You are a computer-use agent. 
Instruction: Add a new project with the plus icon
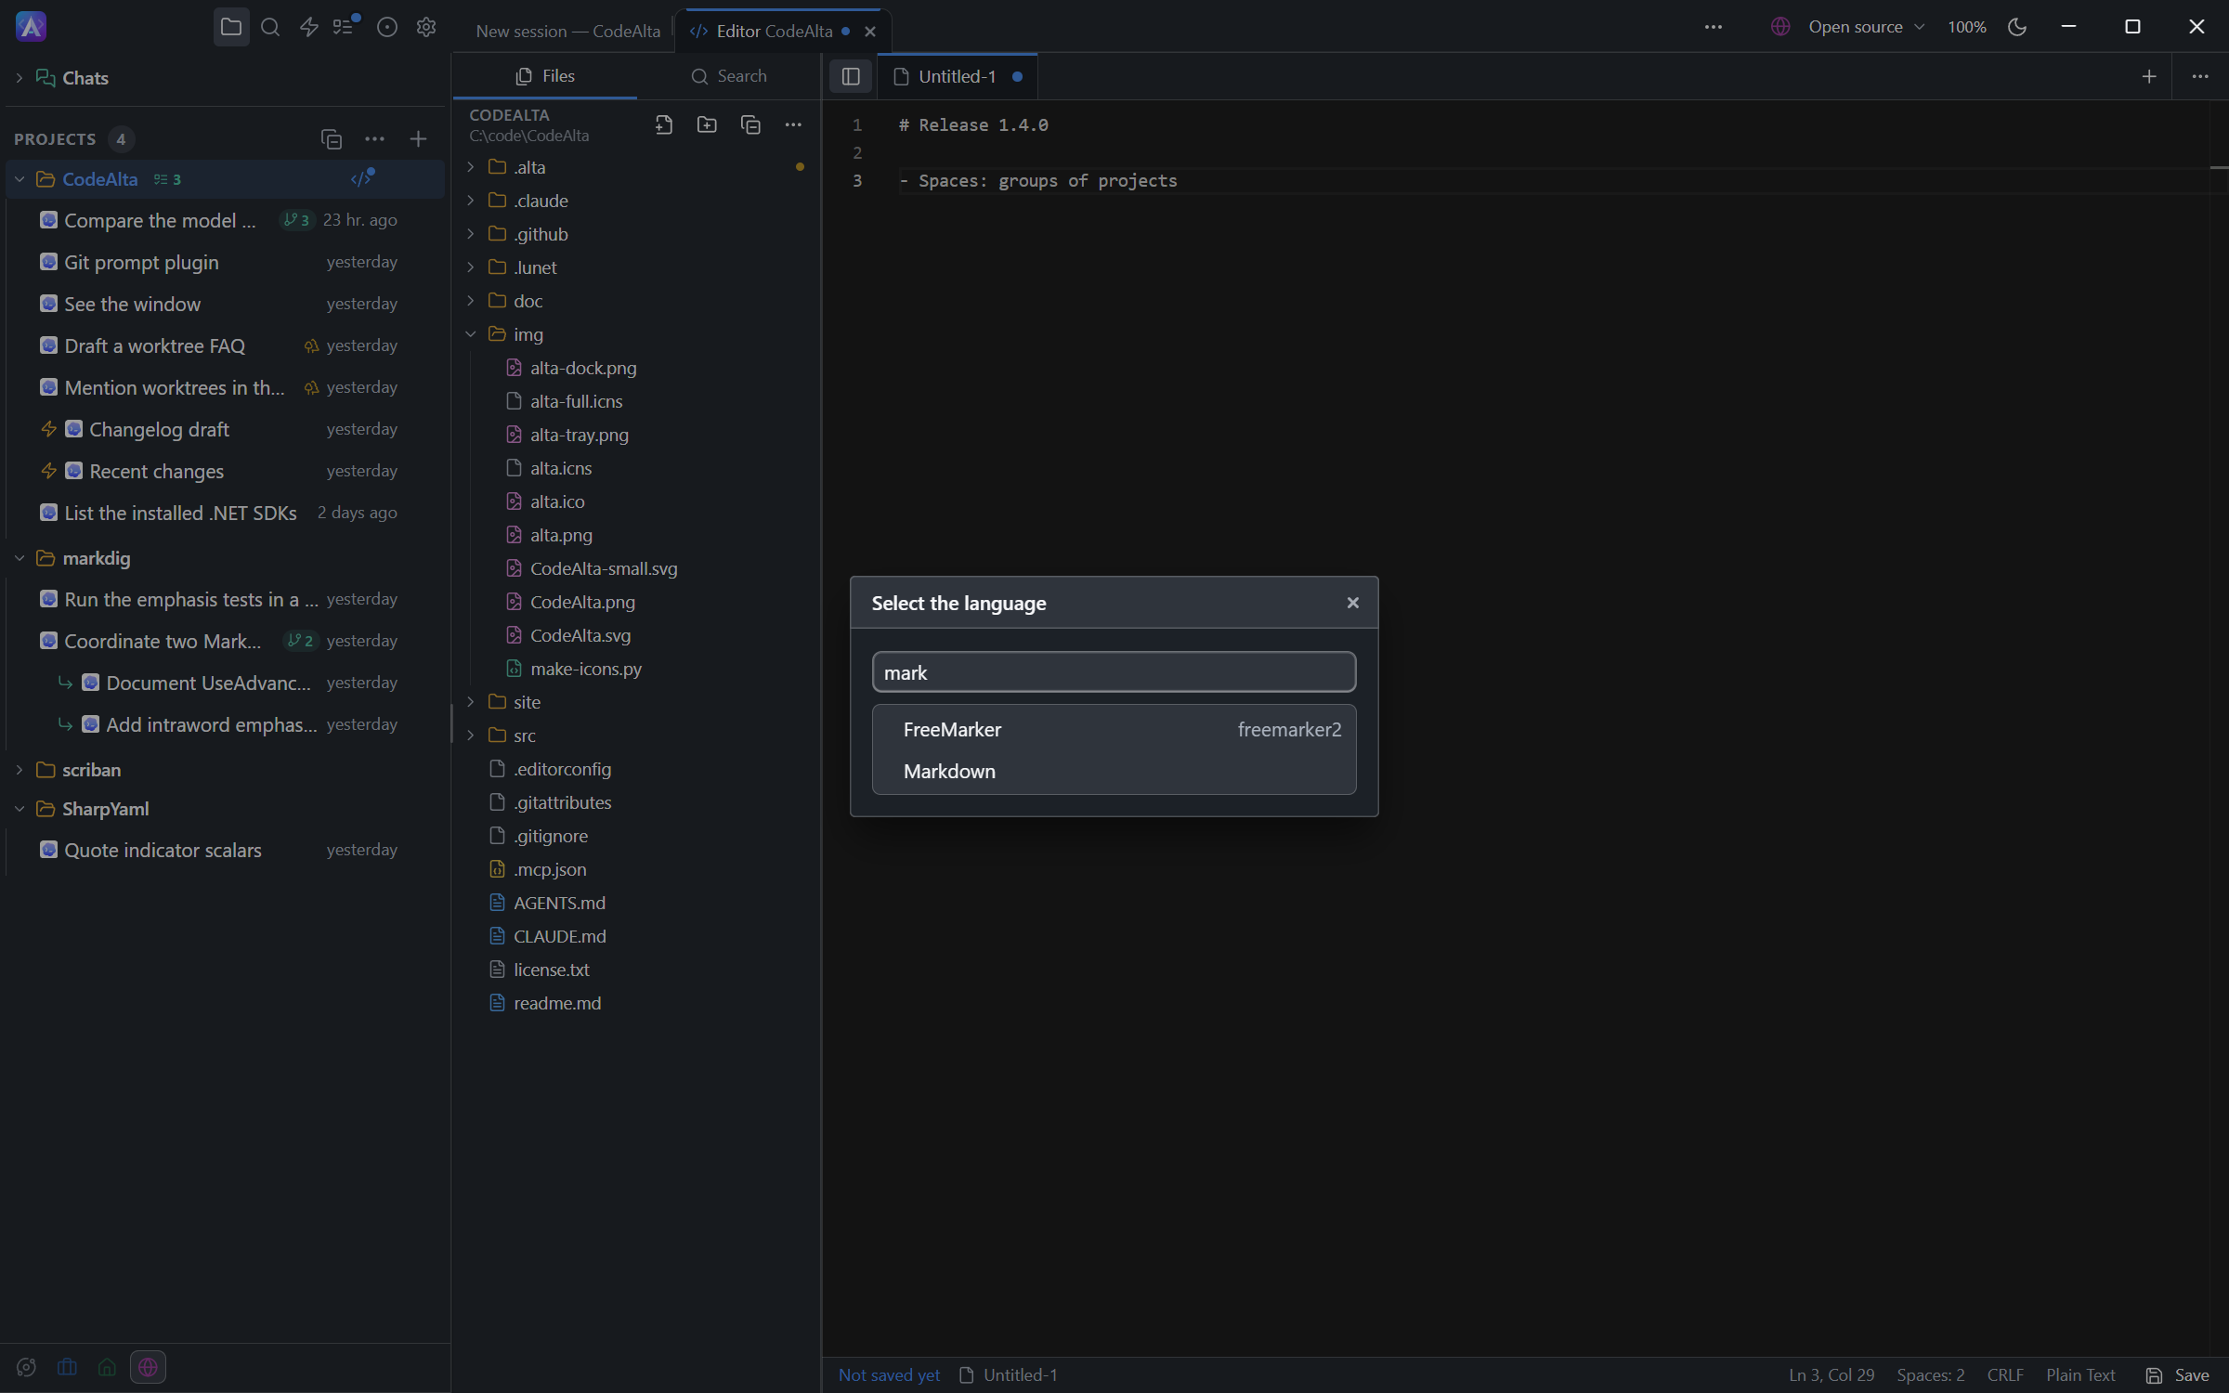(x=418, y=139)
